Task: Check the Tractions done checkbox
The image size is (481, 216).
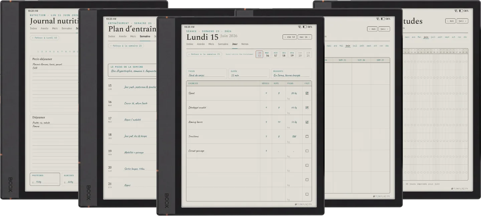Action: click(x=307, y=136)
